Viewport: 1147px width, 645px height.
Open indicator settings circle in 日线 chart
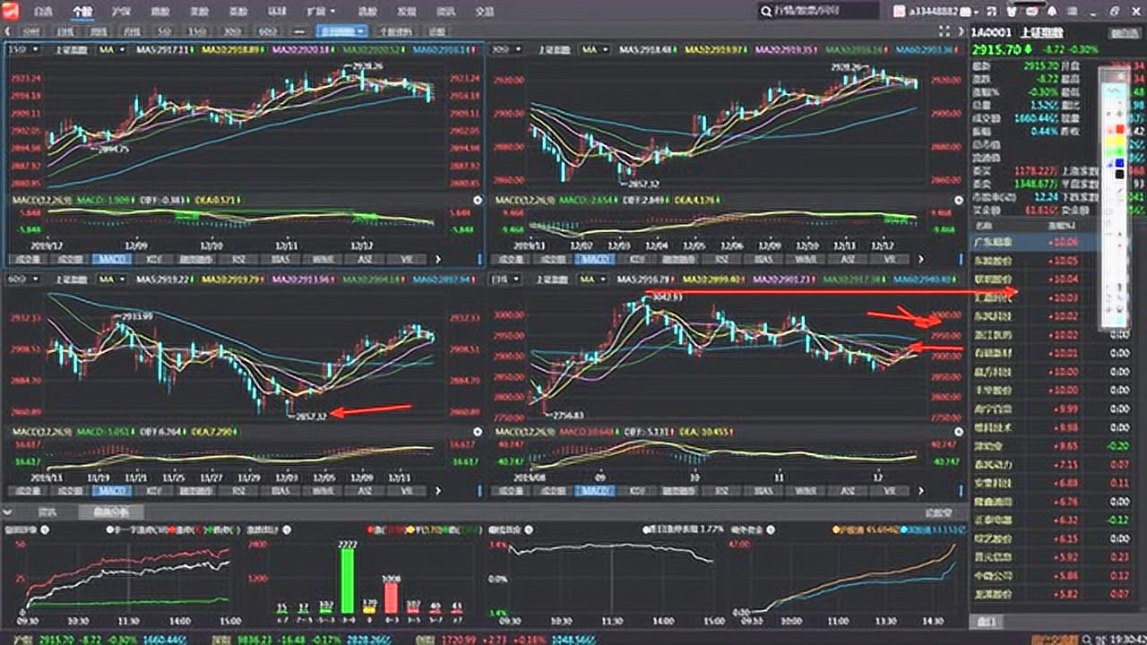coord(959,432)
